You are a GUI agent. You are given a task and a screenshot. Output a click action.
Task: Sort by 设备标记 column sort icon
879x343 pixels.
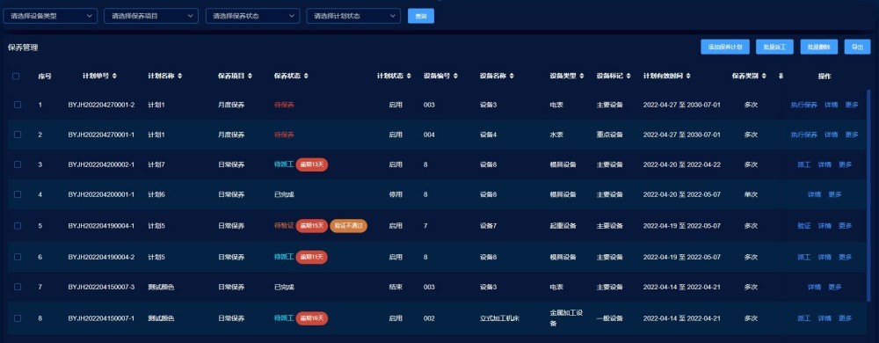[x=628, y=77]
